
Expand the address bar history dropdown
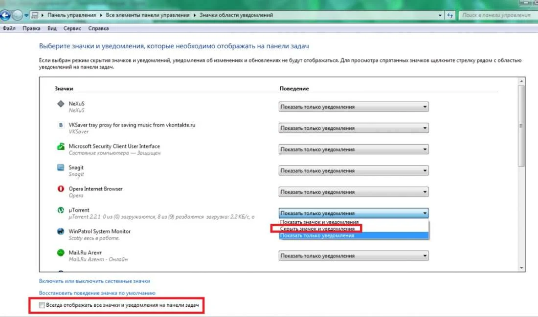click(440, 16)
